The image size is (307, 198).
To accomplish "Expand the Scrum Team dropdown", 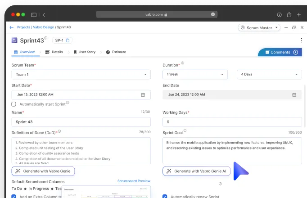I will [81, 75].
